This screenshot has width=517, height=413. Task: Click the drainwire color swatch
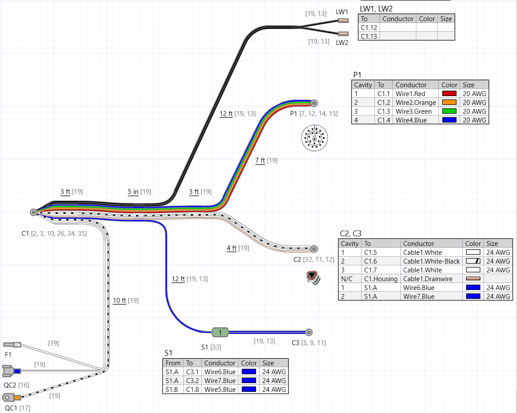tap(473, 279)
